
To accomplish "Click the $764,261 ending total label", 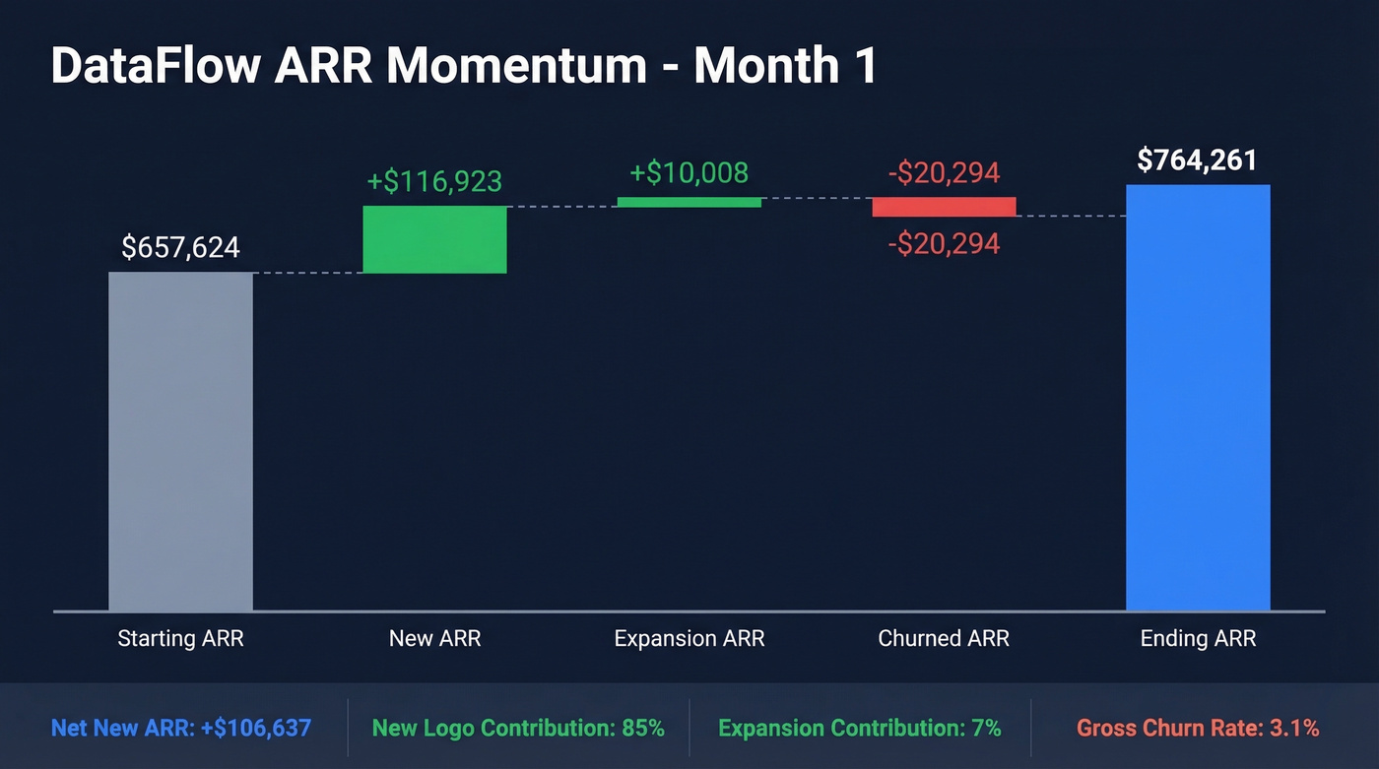I will click(1198, 160).
